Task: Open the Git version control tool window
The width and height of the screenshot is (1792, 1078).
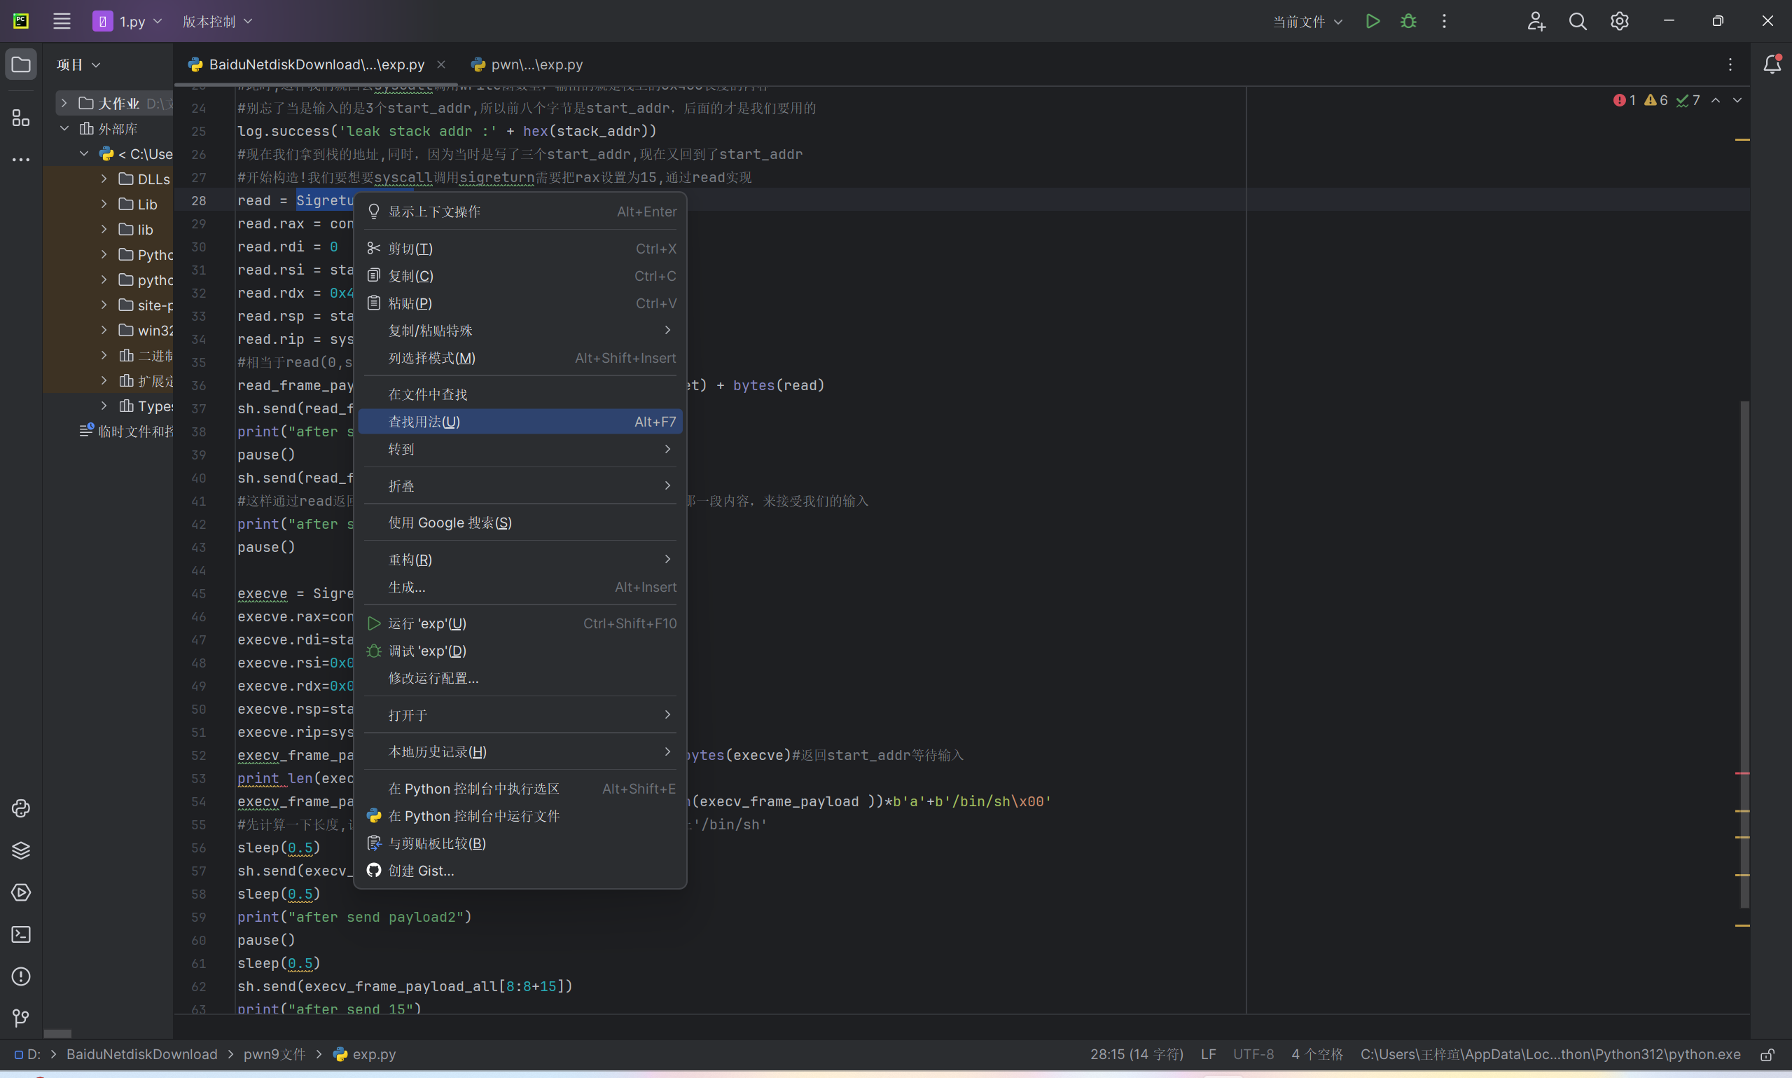Action: click(x=21, y=1018)
